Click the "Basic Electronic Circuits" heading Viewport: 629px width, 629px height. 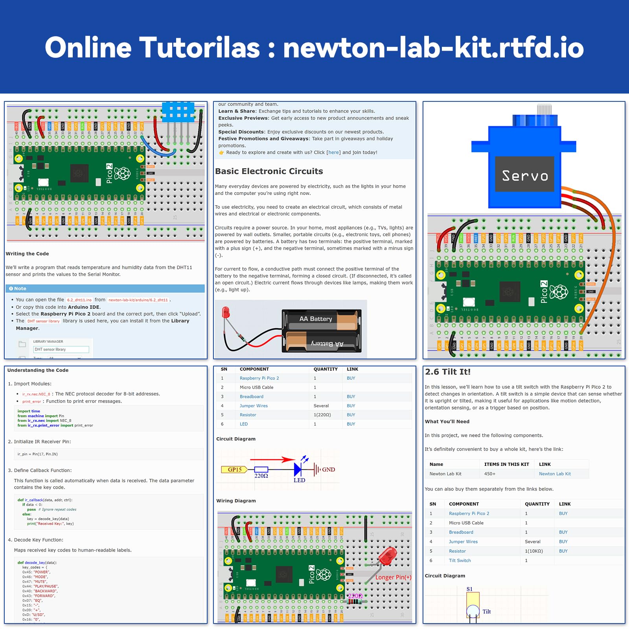[x=269, y=171]
